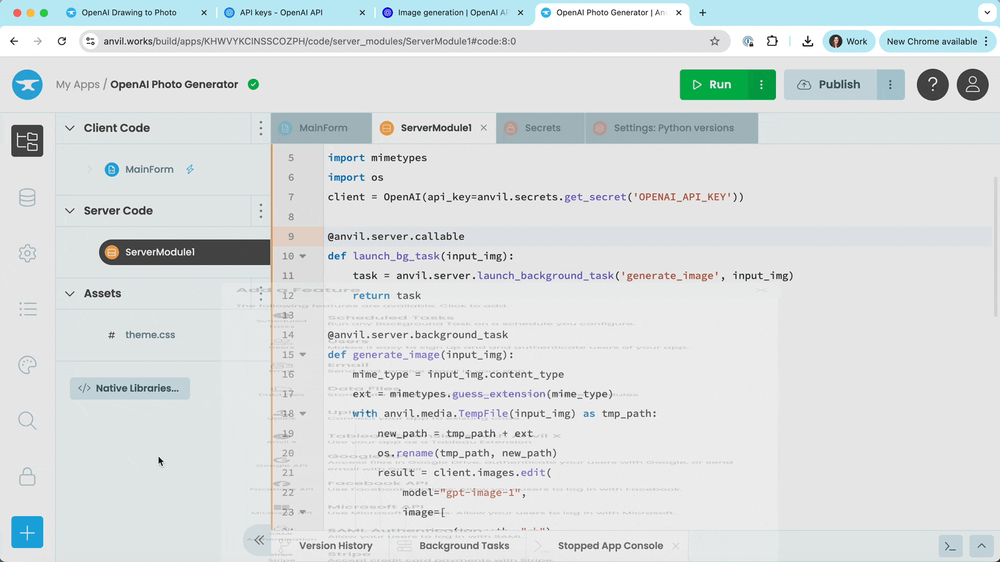Expand the MainForm tree item
The width and height of the screenshot is (1000, 562).
coord(90,169)
